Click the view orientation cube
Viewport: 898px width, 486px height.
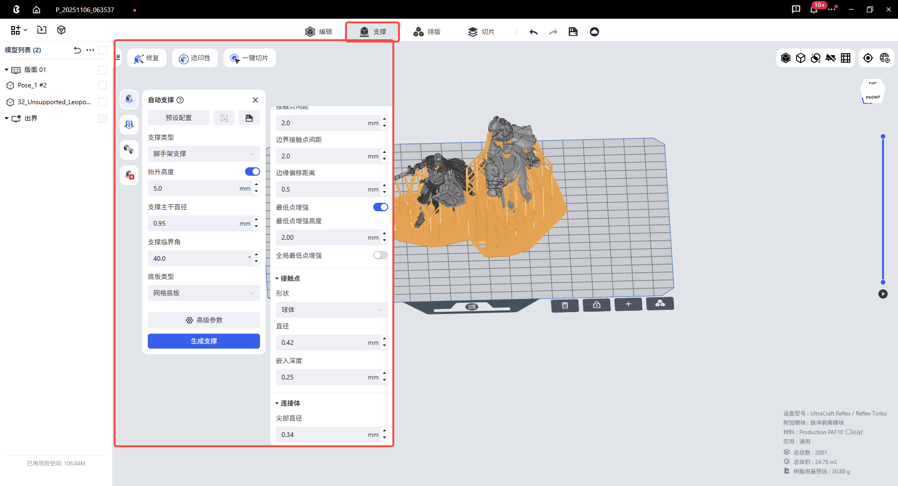click(x=873, y=91)
